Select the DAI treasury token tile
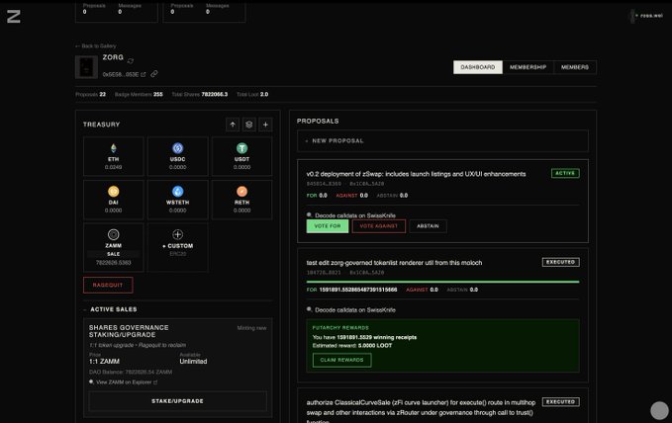672x423 pixels. [114, 200]
